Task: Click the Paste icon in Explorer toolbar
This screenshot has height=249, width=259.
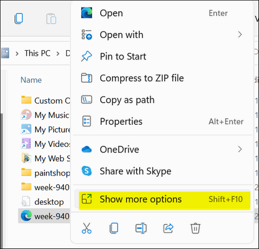Action: (51, 18)
